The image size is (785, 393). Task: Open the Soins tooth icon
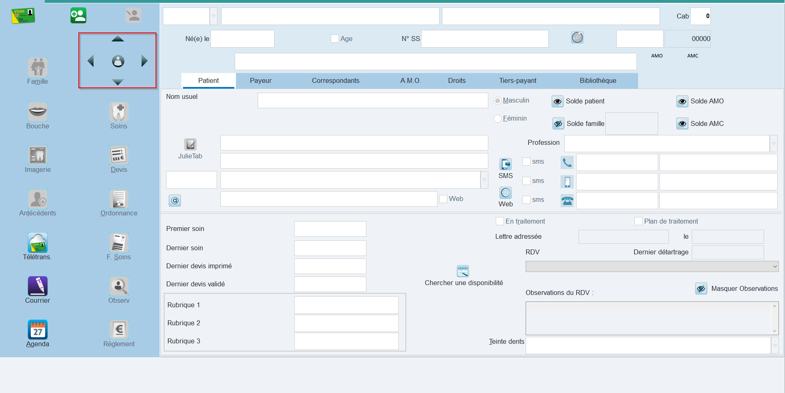tap(119, 112)
